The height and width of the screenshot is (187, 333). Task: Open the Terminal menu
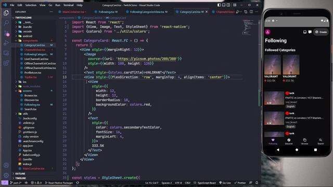[x=68, y=5]
